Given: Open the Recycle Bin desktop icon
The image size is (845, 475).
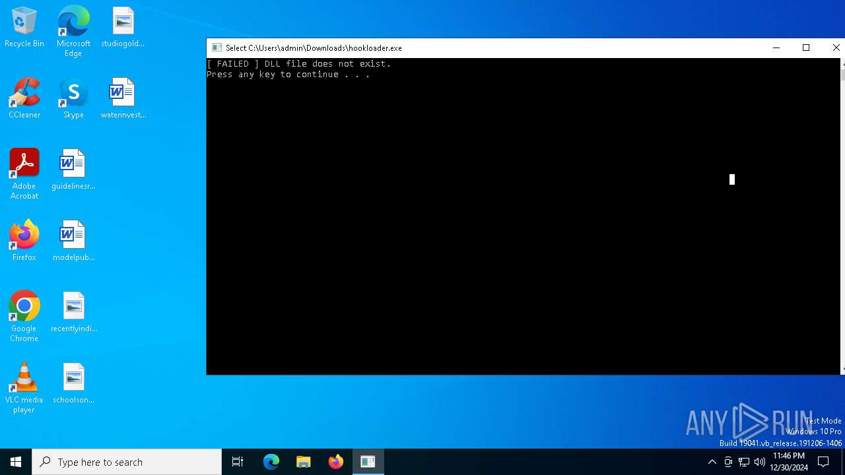Looking at the screenshot, I should tap(24, 28).
